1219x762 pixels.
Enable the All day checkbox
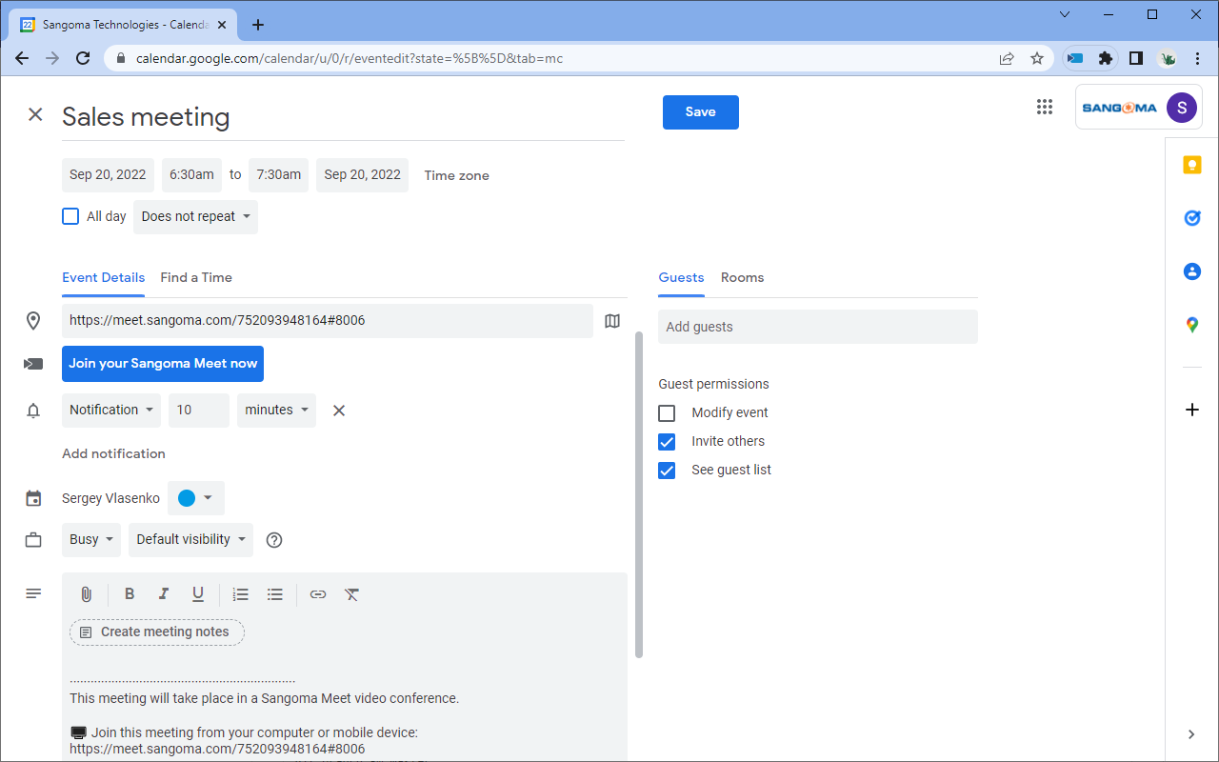pyautogui.click(x=70, y=216)
